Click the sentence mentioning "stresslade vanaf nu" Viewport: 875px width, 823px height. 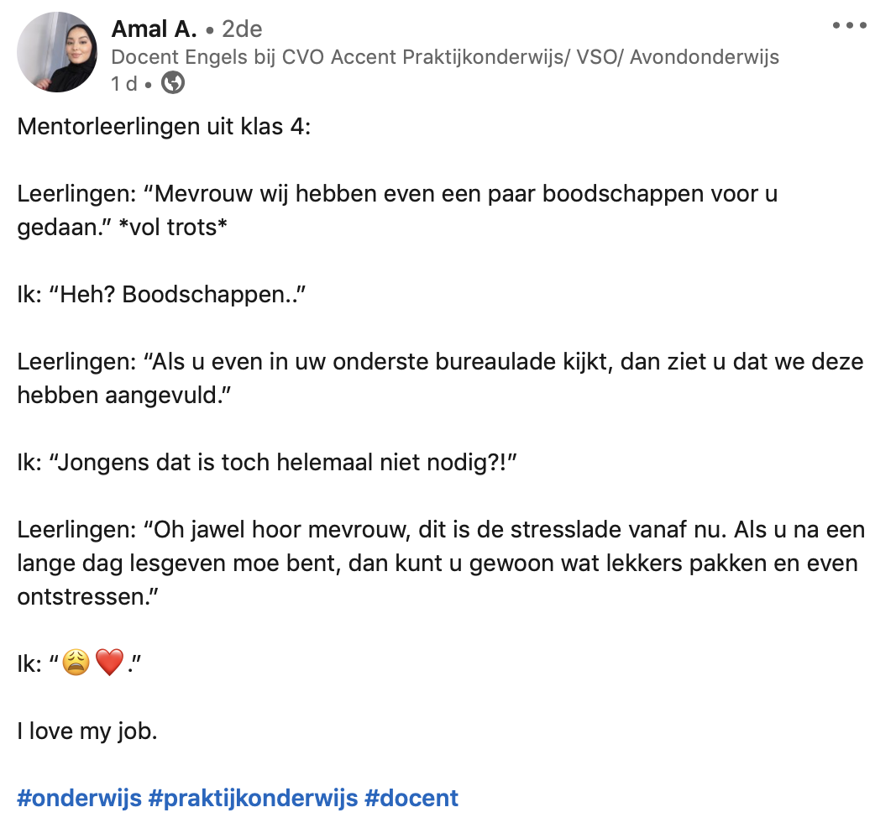click(437, 531)
